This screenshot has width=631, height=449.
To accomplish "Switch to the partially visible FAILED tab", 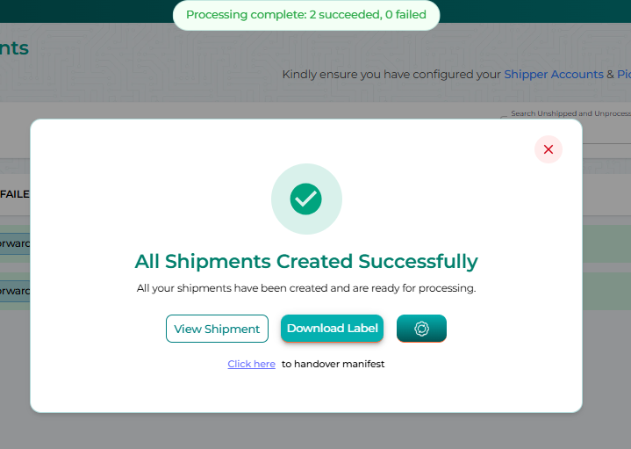I will coord(14,193).
